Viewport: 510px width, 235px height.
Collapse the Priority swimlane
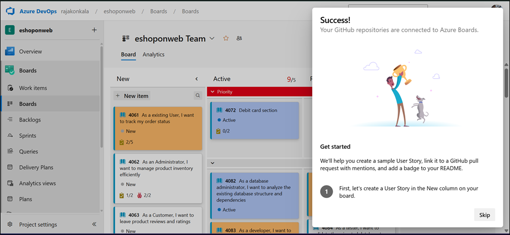pos(212,92)
